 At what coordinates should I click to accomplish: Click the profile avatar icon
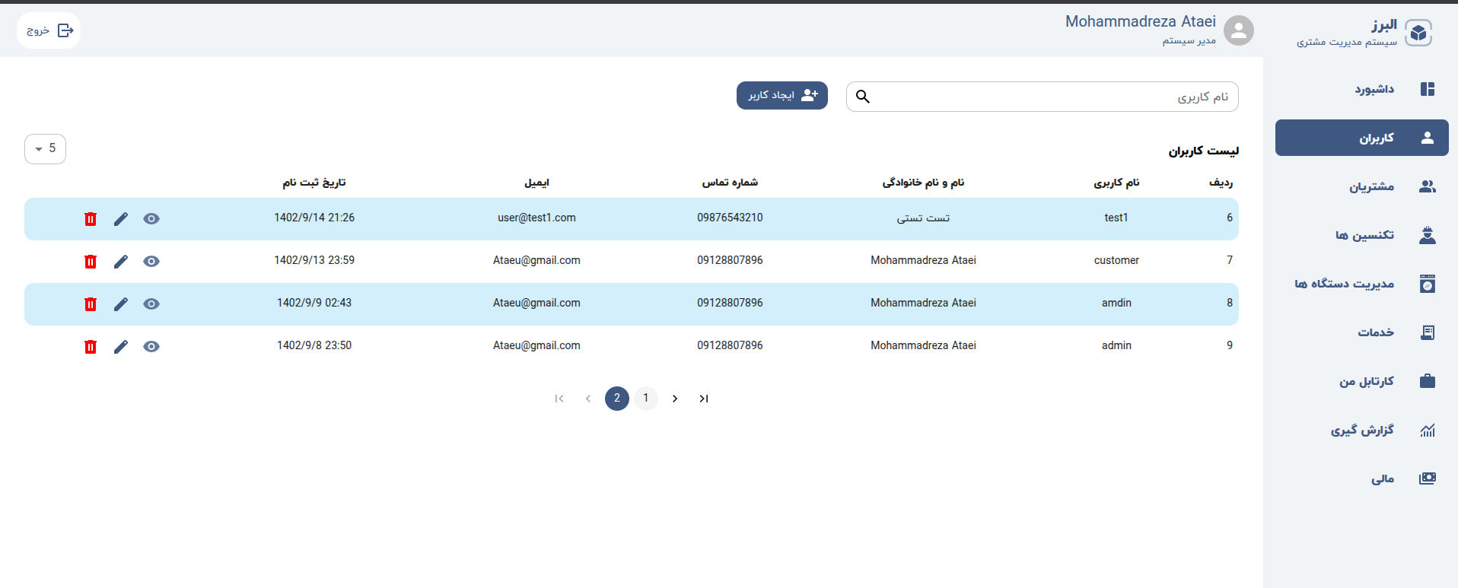point(1239,30)
